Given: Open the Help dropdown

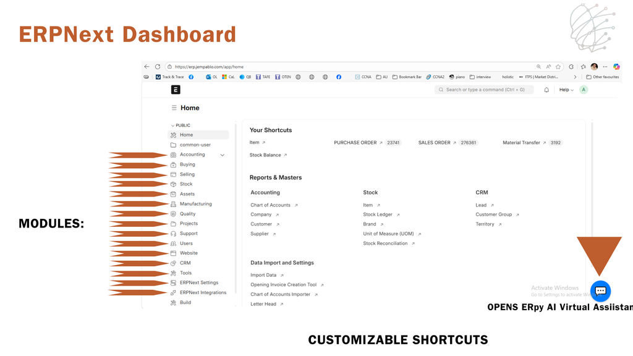Looking at the screenshot, I should click(x=566, y=90).
